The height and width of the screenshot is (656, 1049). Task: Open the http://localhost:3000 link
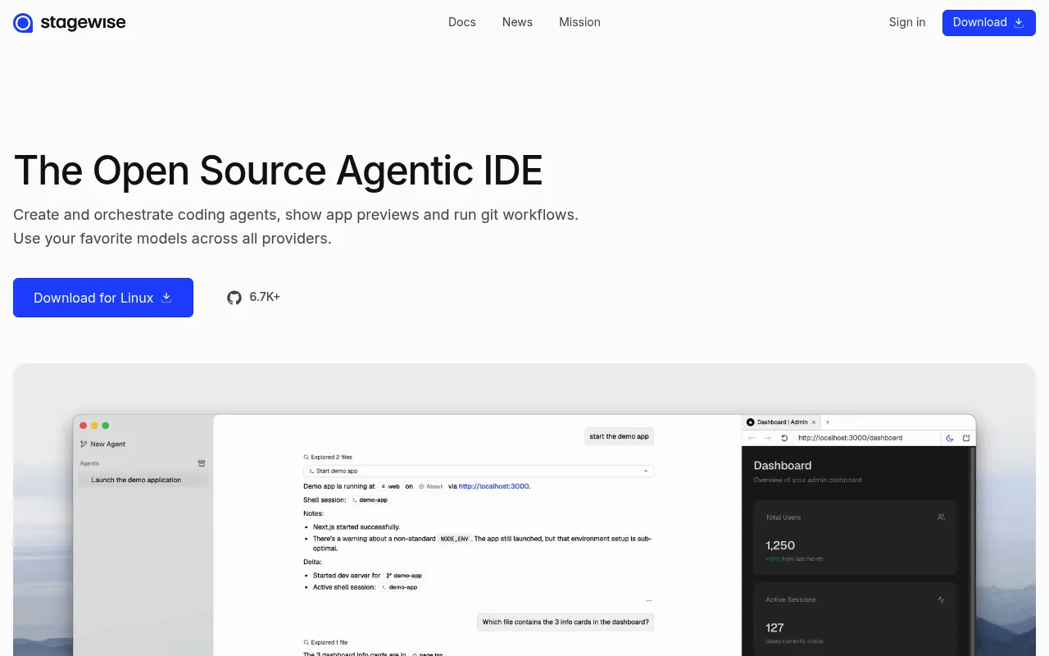[x=494, y=486]
